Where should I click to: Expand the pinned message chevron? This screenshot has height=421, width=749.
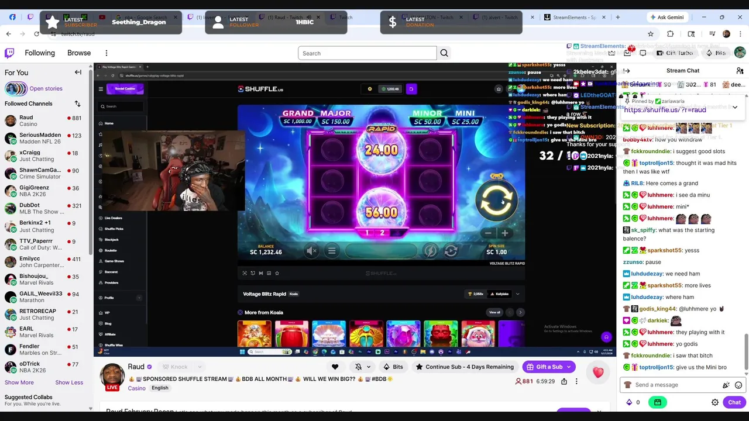tap(735, 108)
